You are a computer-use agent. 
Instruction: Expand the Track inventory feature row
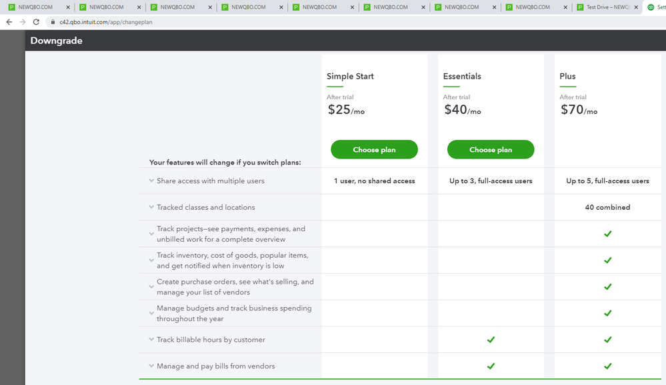click(x=152, y=260)
